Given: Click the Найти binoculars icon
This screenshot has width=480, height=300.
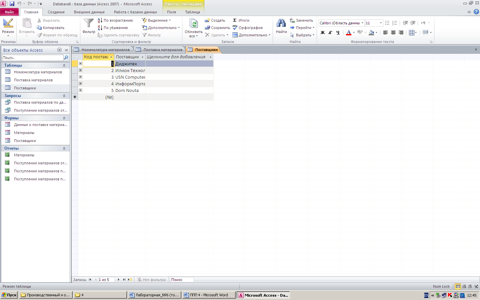Looking at the screenshot, I should pos(281,23).
